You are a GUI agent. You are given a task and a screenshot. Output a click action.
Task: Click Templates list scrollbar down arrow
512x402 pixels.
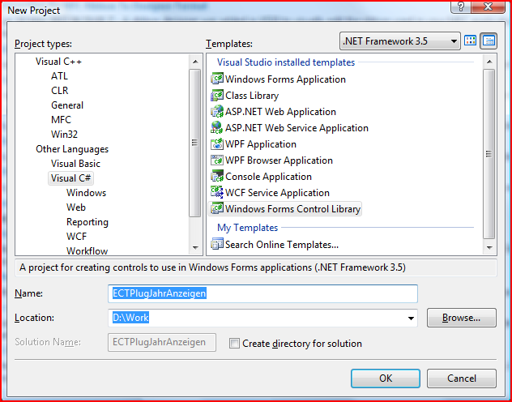(x=489, y=248)
